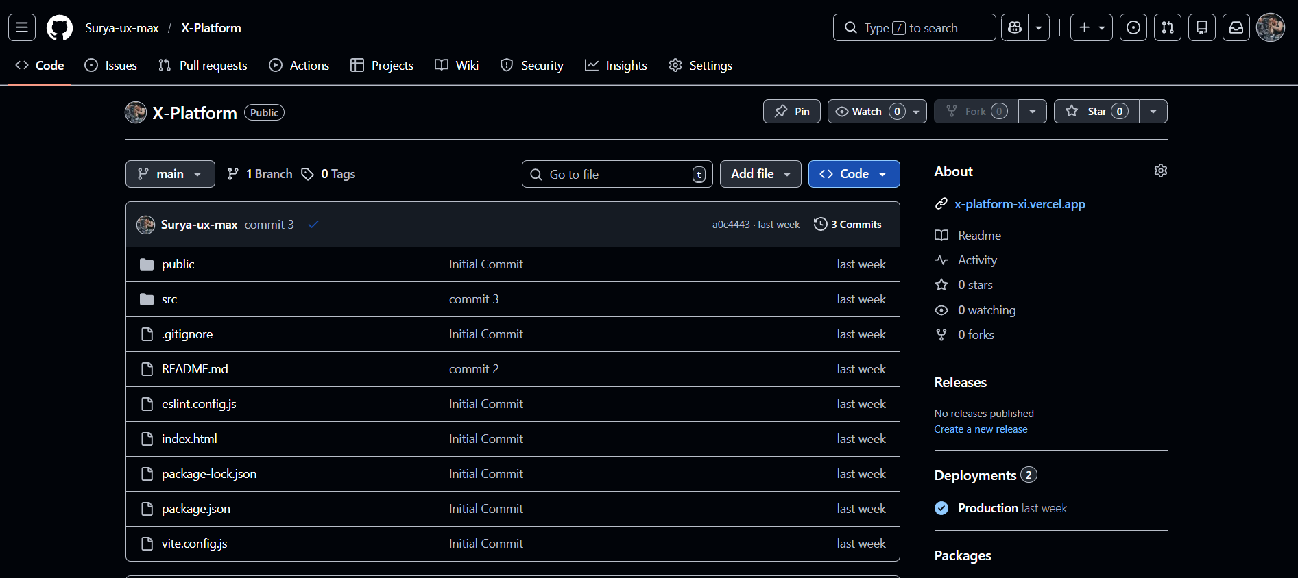
Task: Open the Watch notifications dropdown
Action: tap(877, 112)
